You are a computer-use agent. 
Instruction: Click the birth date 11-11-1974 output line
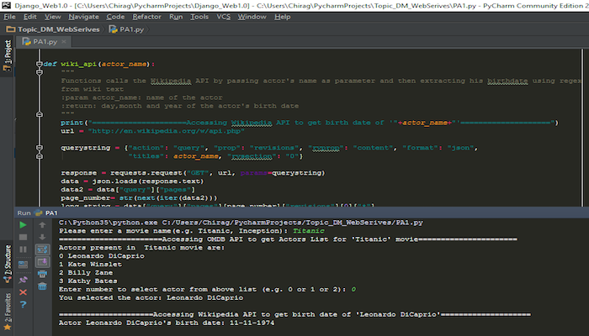pos(167,323)
